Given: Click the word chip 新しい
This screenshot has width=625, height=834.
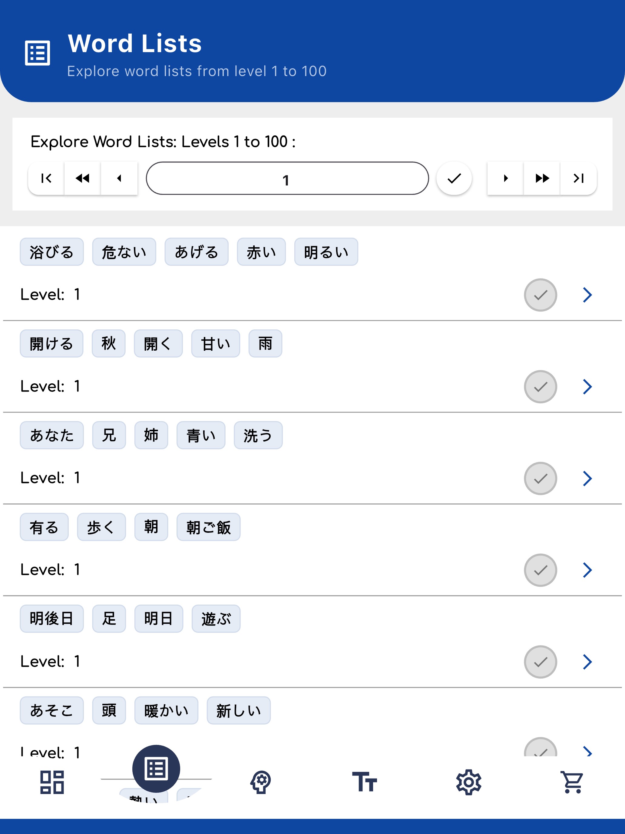Looking at the screenshot, I should pyautogui.click(x=239, y=710).
